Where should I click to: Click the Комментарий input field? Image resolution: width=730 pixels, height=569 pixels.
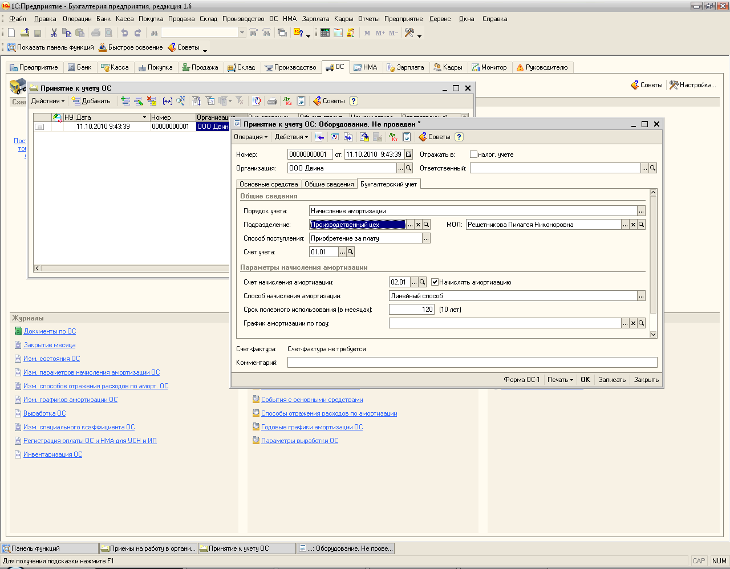472,363
